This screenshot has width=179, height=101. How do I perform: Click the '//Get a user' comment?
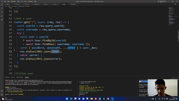tap(23, 19)
